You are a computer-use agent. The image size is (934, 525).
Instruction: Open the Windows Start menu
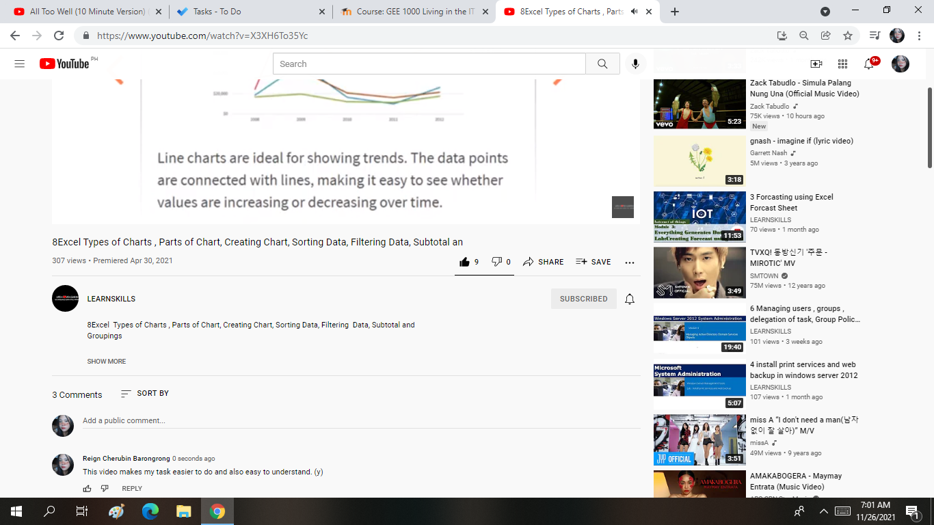point(15,511)
